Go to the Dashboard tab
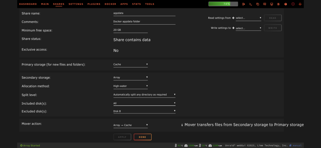This screenshot has height=148, width=321. (x=28, y=4)
